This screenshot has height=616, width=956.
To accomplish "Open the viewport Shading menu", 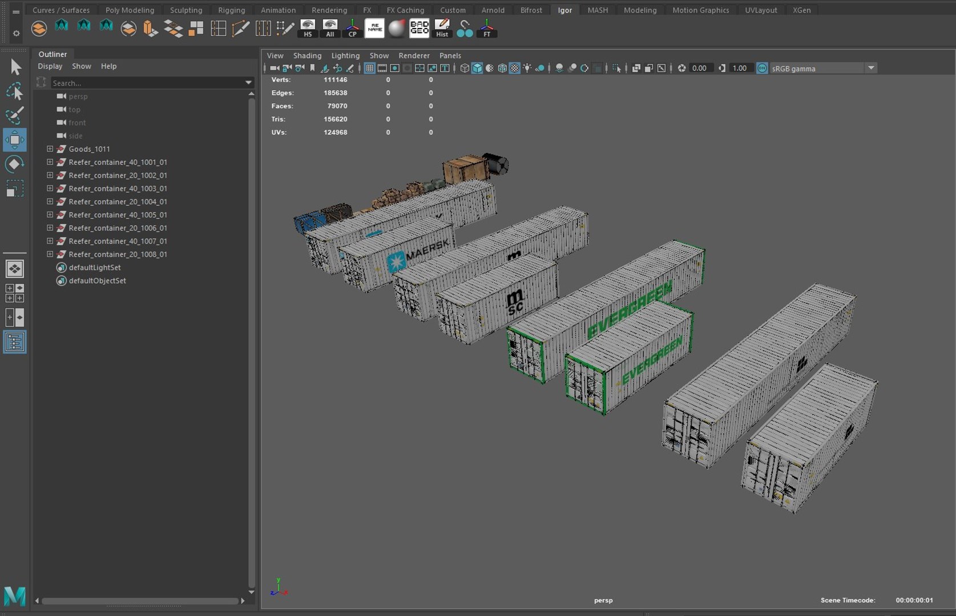I will 307,55.
